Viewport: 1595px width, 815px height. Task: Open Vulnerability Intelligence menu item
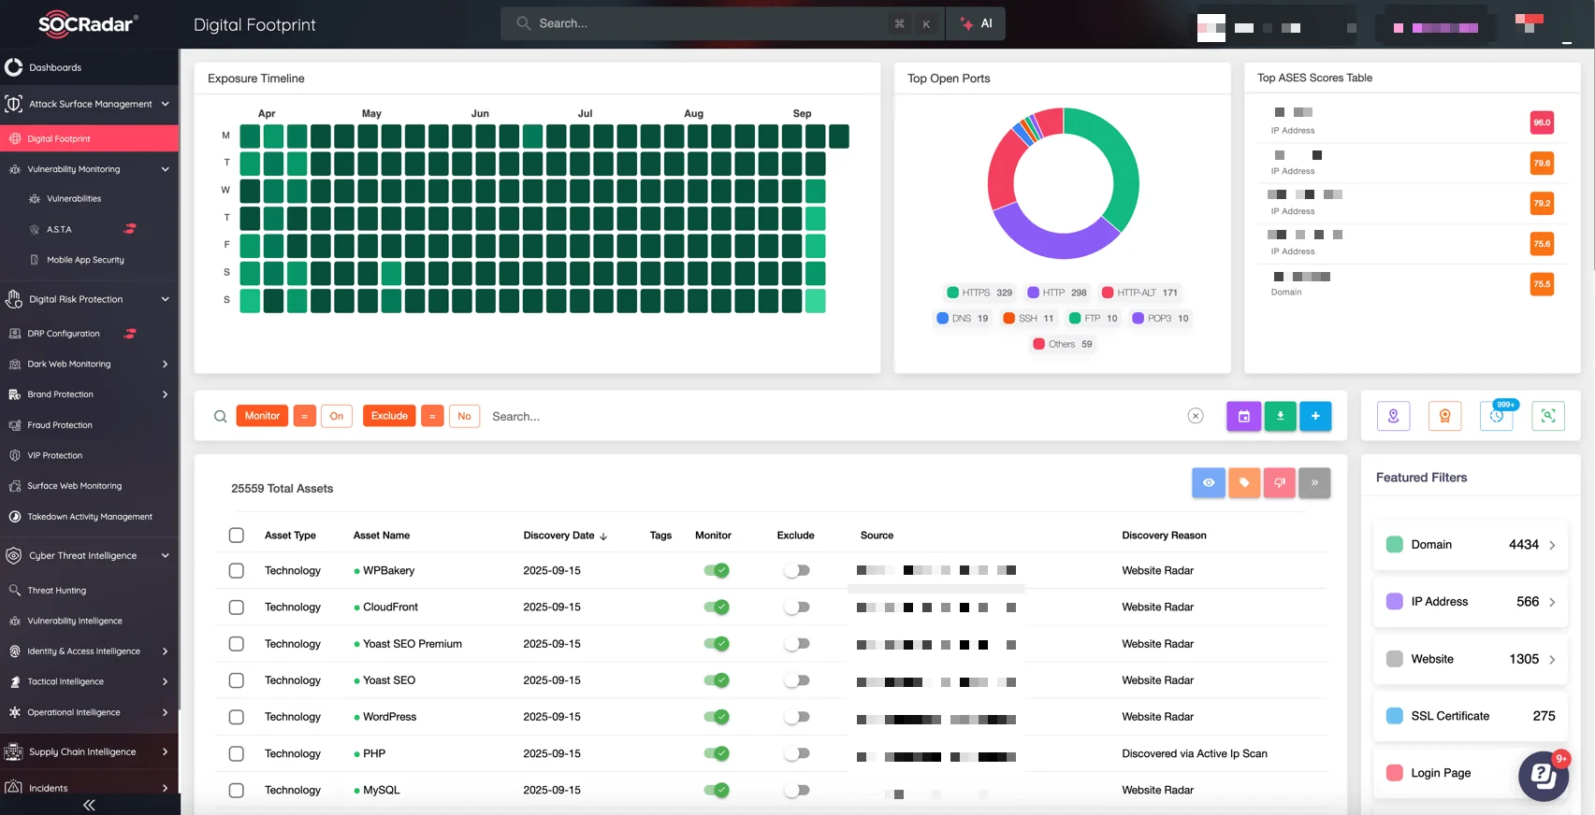coord(75,621)
